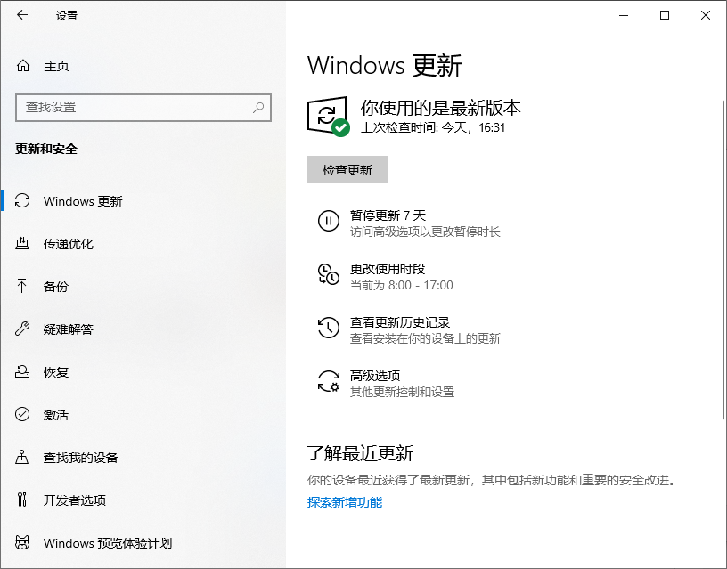Viewport: 727px width, 569px height.
Task: Click the pause icon next to 暂停更新 7 天
Action: coord(328,221)
